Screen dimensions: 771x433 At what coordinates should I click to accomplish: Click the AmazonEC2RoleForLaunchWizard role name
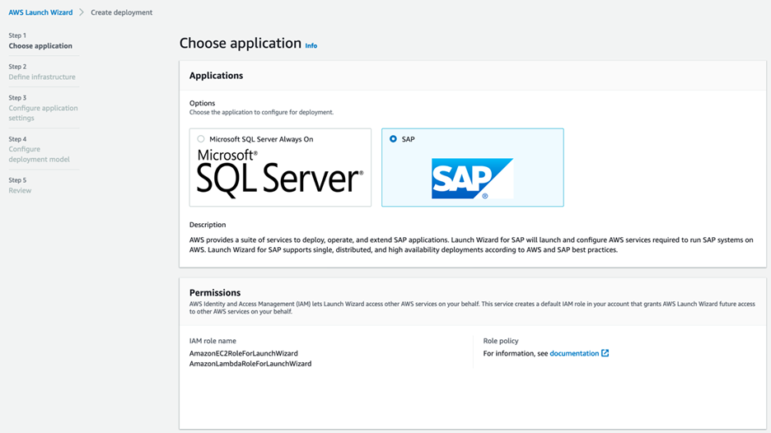(244, 353)
